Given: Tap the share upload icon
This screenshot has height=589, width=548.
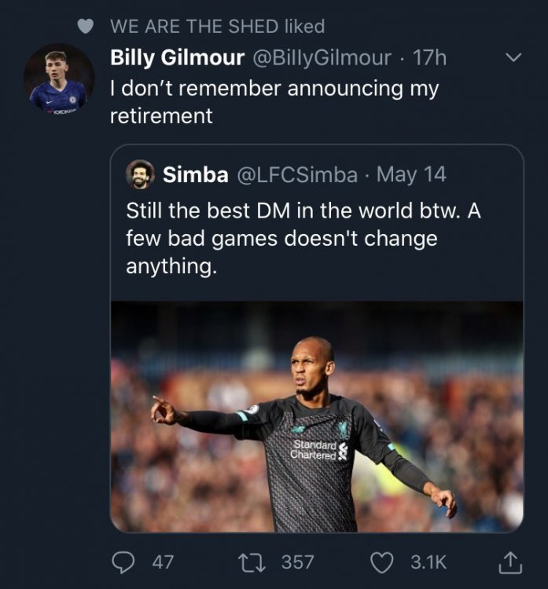Looking at the screenshot, I should click(510, 562).
